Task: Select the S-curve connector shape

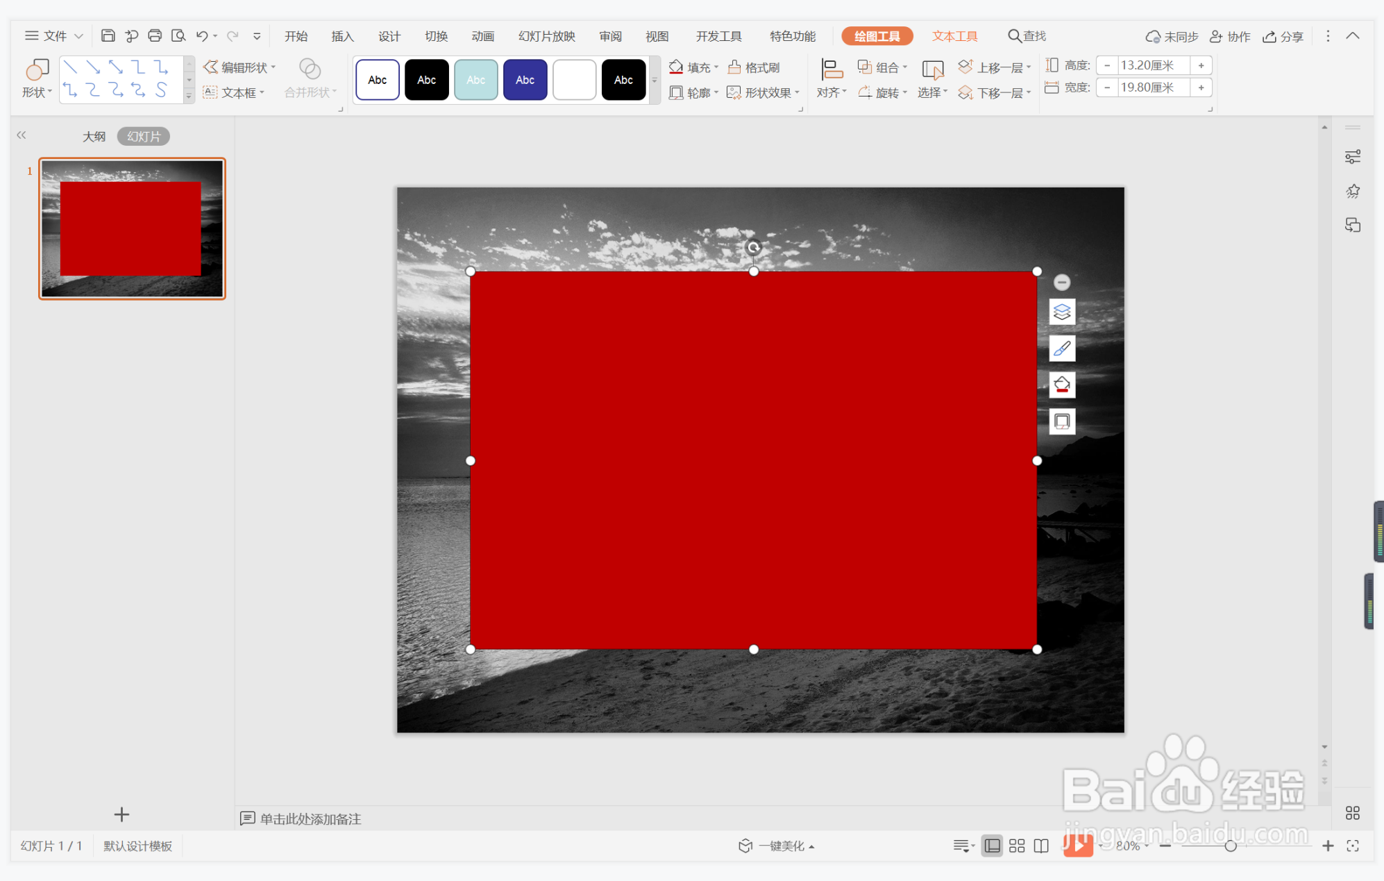Action: 162,90
